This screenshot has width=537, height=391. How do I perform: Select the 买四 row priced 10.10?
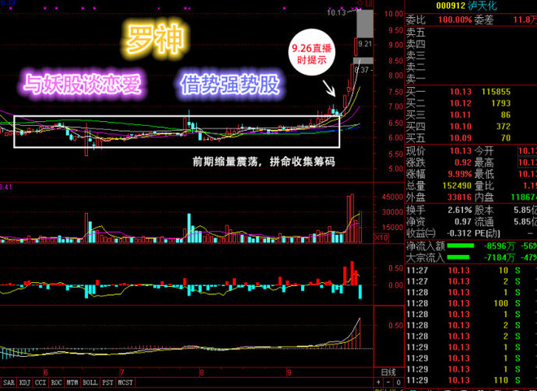[x=471, y=127]
